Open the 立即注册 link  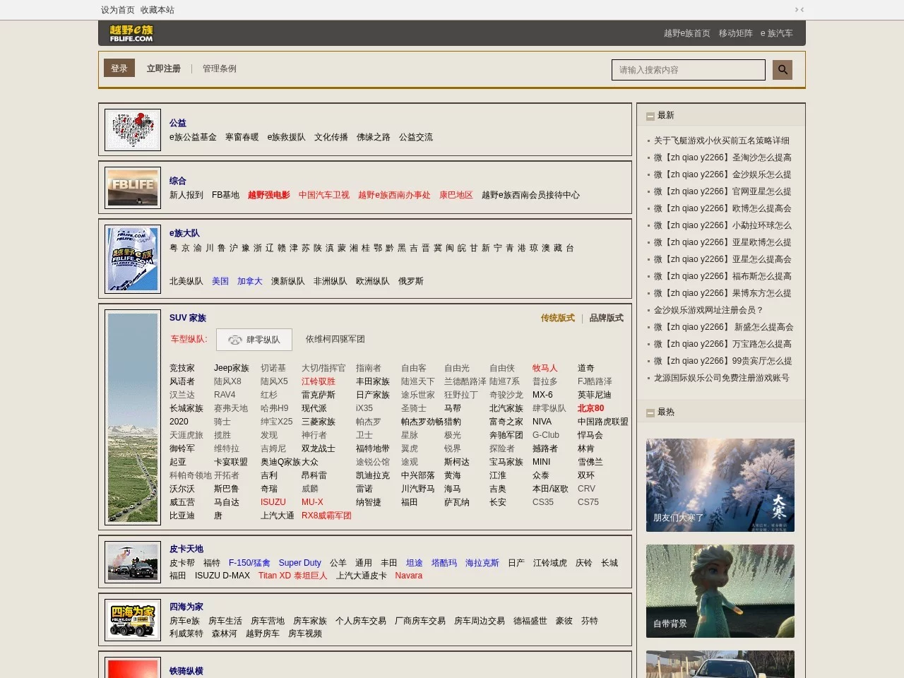[x=163, y=69]
